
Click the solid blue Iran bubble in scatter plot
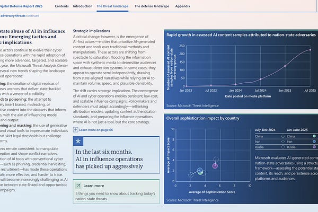(x=200, y=171)
